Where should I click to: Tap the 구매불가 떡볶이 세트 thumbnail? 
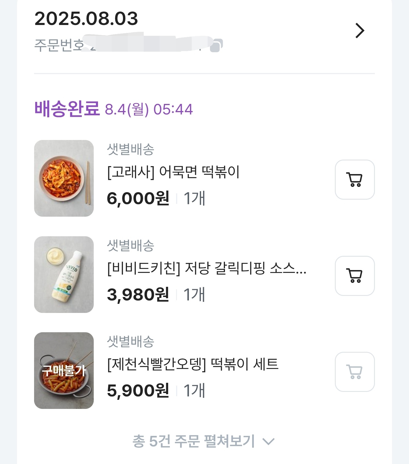[64, 371]
